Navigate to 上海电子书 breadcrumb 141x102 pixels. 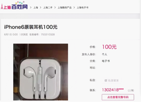pos(82,8)
